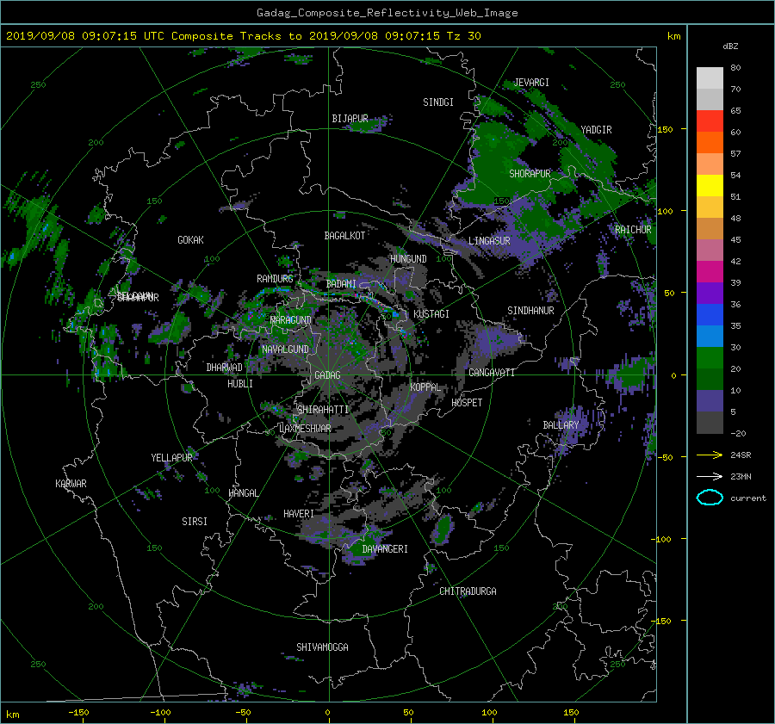This screenshot has width=775, height=724.
Task: Click the magenta 42 dBZ legend swatch
Action: coord(710,271)
